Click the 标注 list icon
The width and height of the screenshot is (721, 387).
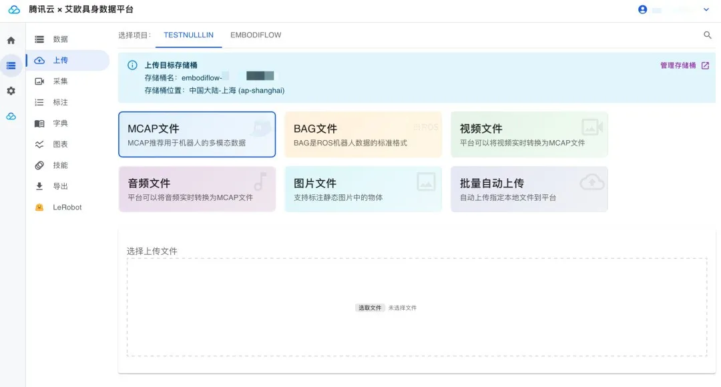coord(39,102)
